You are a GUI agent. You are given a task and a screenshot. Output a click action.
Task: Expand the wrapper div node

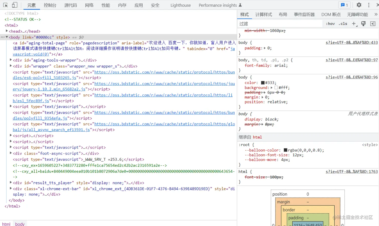click(x=11, y=66)
